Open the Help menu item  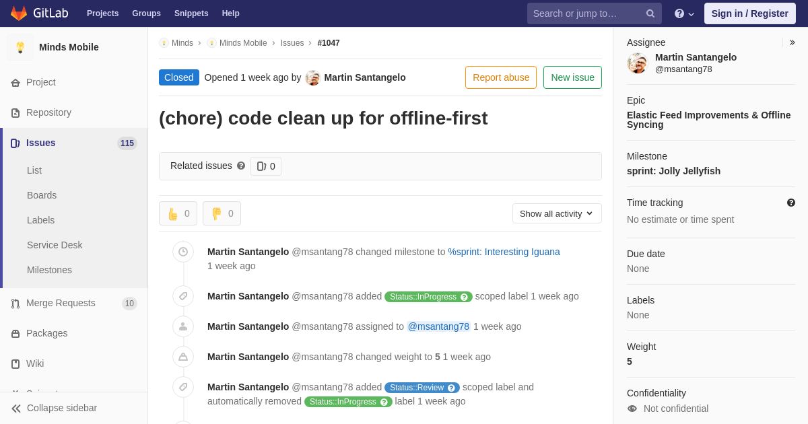pyautogui.click(x=231, y=13)
